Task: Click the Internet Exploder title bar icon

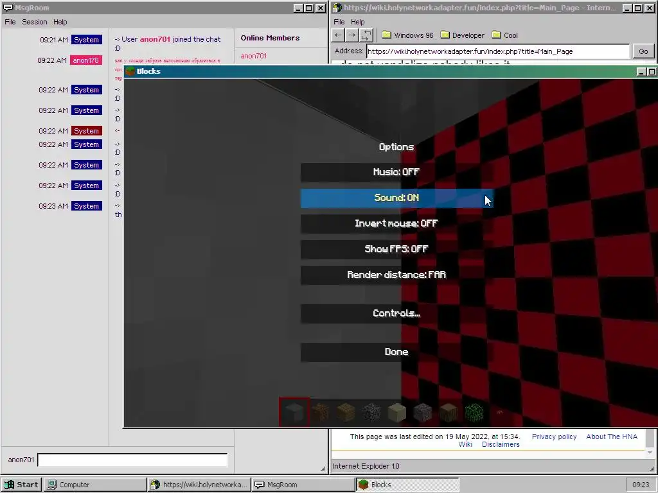Action: [337, 8]
